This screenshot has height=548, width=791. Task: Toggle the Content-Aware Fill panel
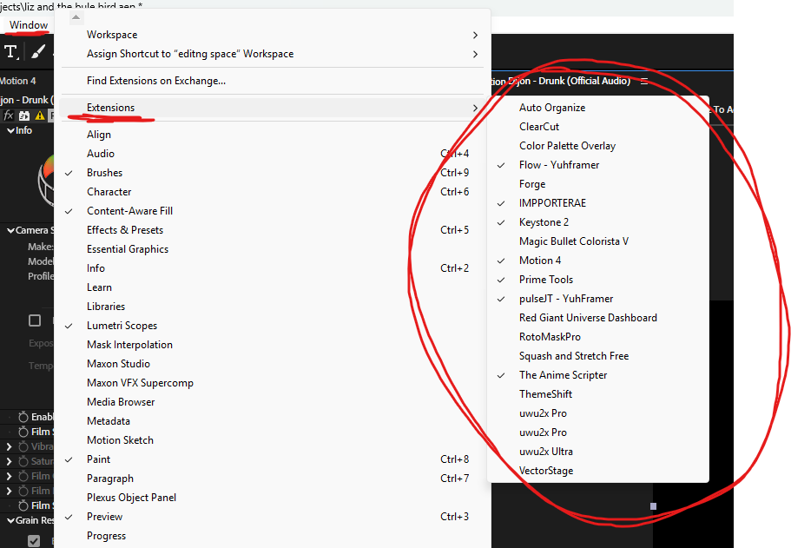pyautogui.click(x=273, y=211)
